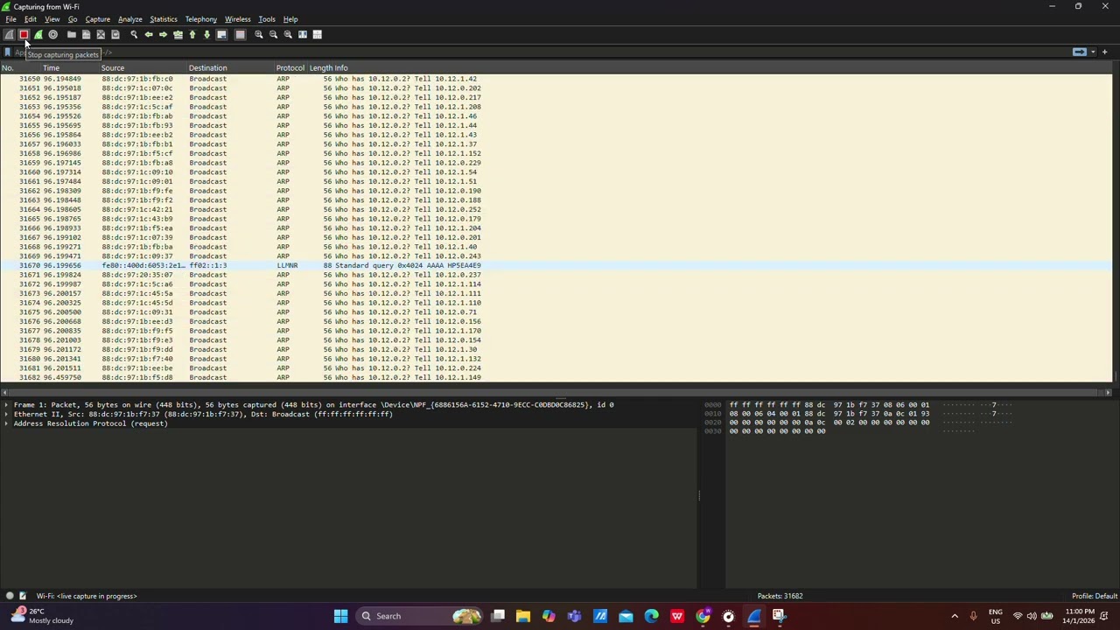Add a display filter button plus
The image size is (1120, 630).
point(1104,52)
